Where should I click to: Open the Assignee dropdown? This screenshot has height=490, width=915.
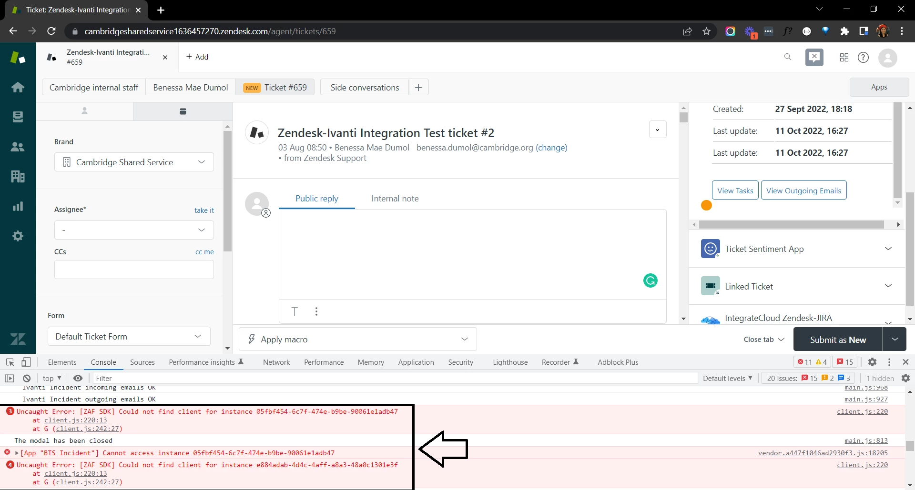134,230
